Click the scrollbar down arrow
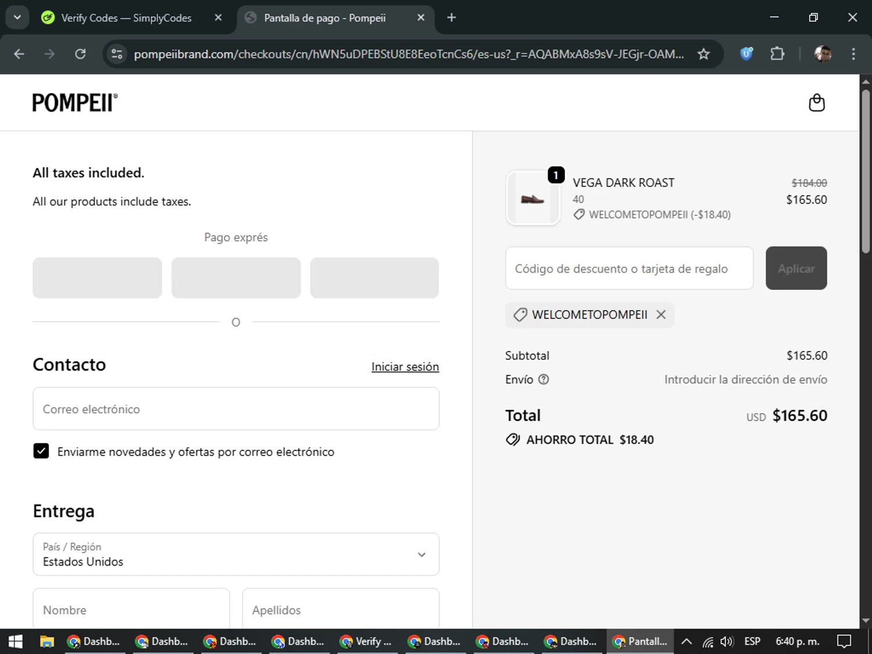The width and height of the screenshot is (872, 654). 866,621
